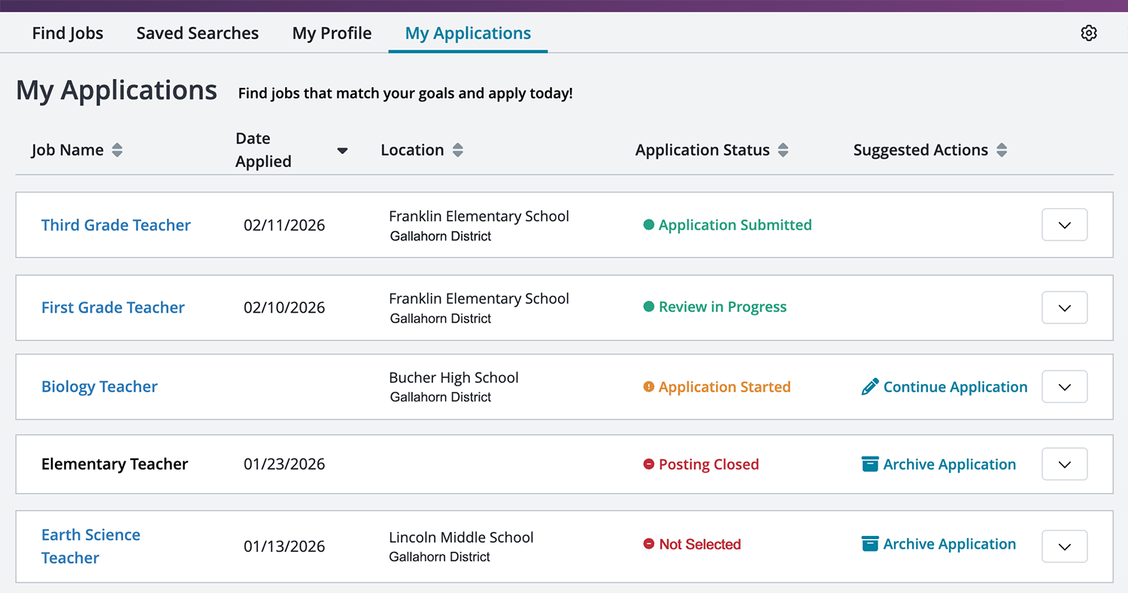Sort using the Location column sort arrows
1128x593 pixels.
point(458,150)
